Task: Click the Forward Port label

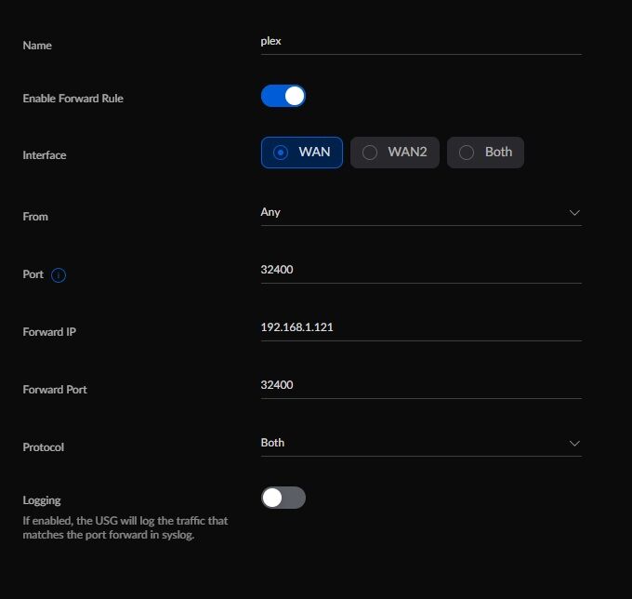Action: click(55, 390)
